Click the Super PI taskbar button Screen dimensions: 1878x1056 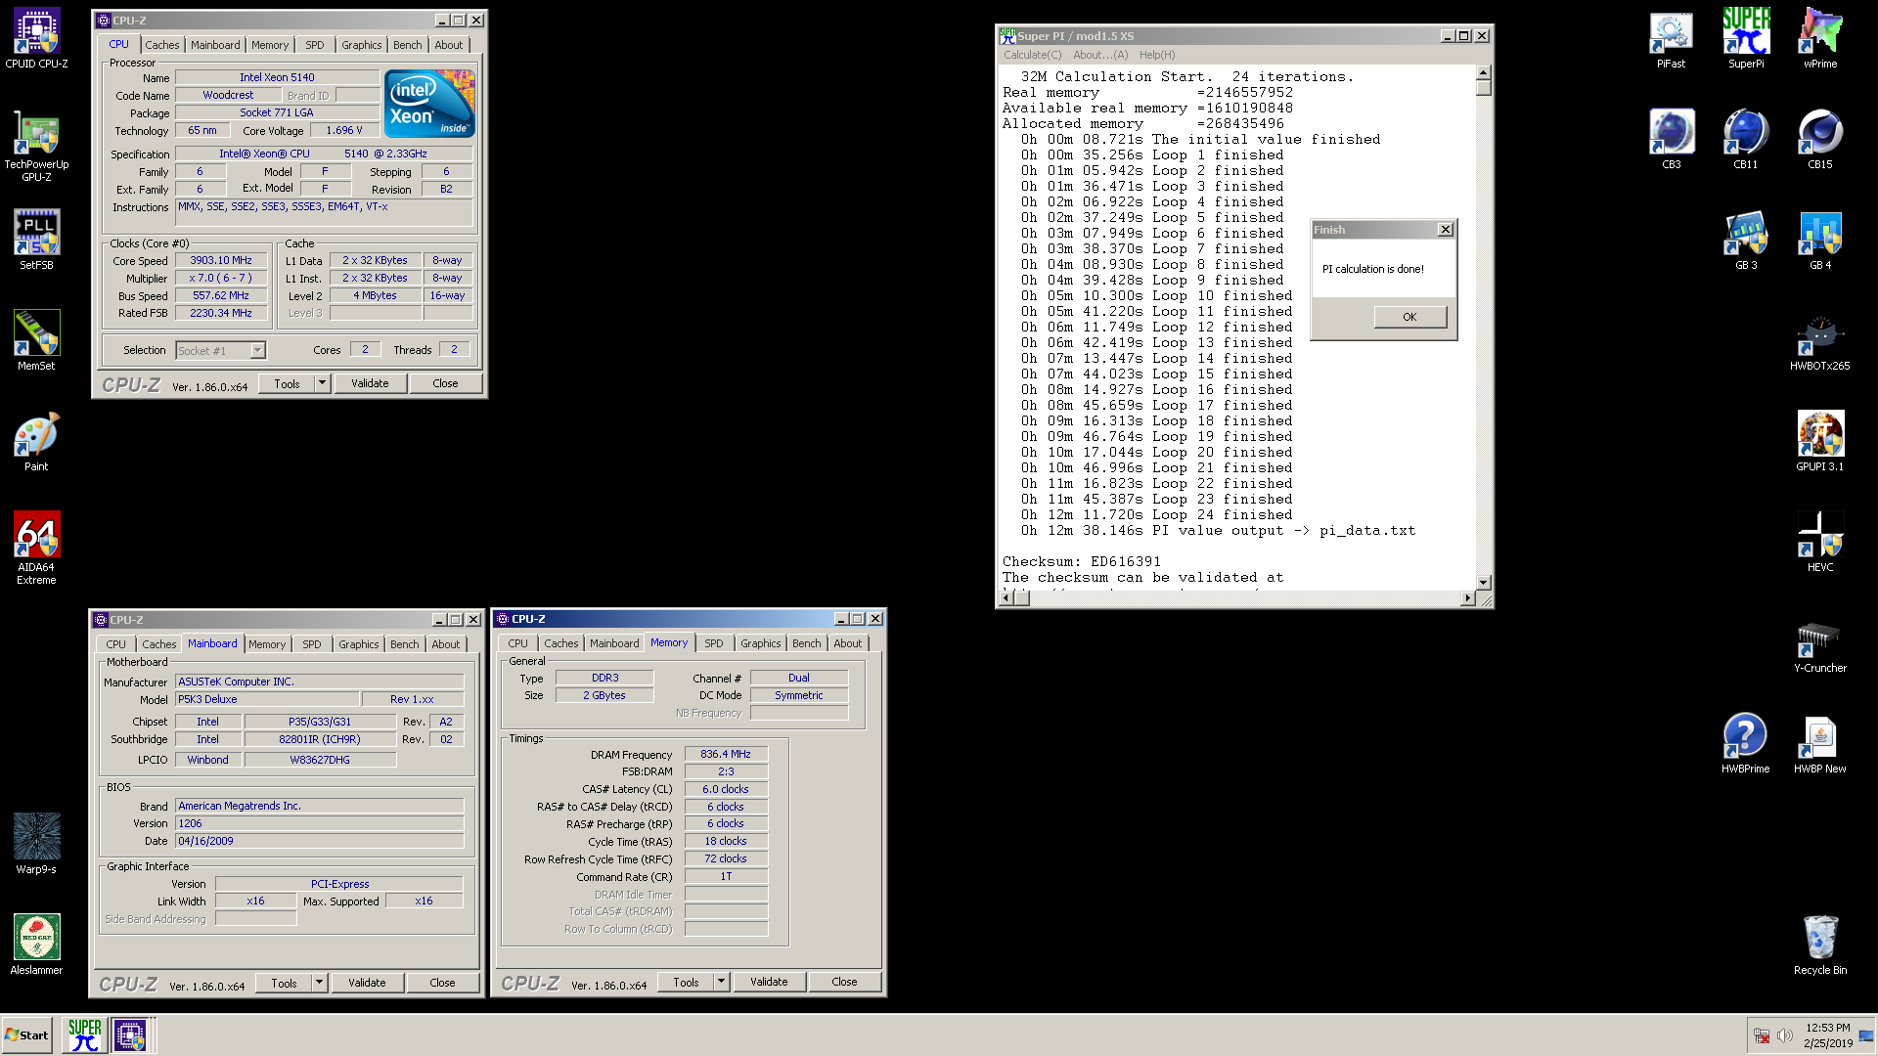tap(85, 1034)
